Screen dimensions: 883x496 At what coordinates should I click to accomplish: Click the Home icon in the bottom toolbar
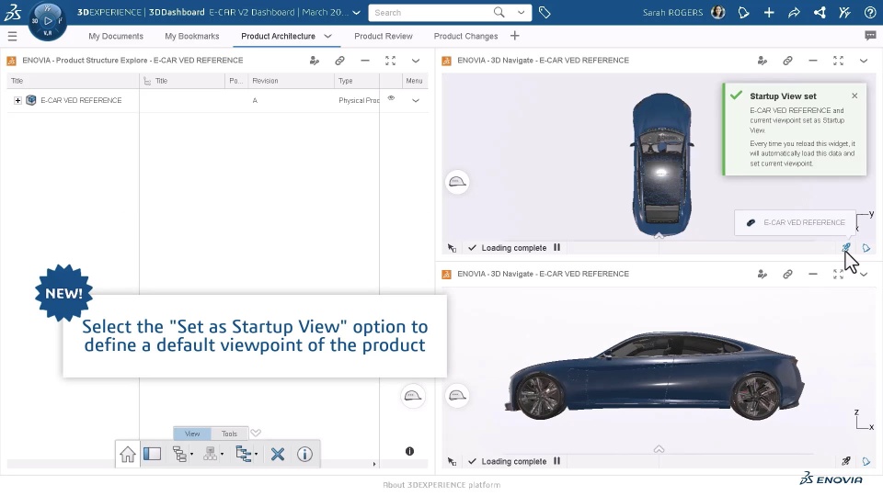point(128,454)
